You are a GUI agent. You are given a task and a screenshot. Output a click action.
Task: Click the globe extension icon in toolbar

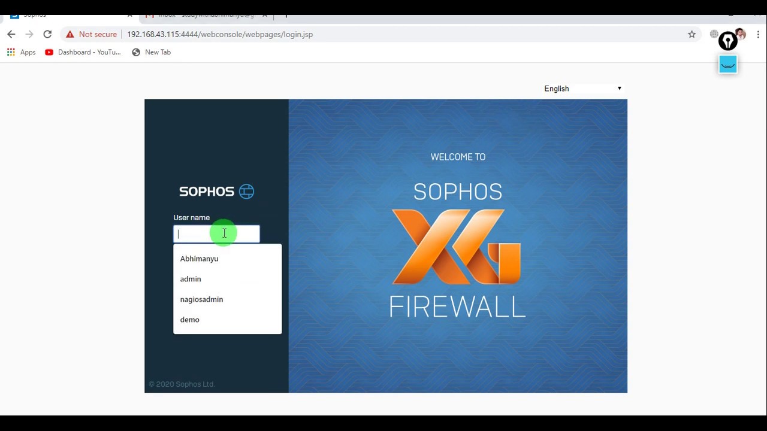point(714,34)
